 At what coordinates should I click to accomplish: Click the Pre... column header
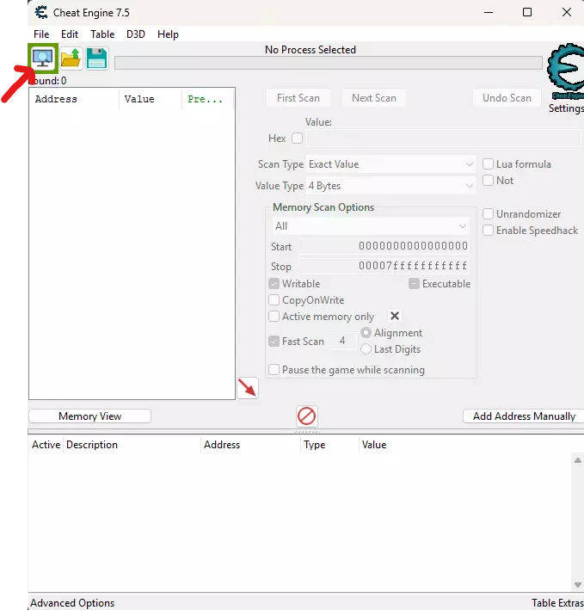tap(207, 99)
